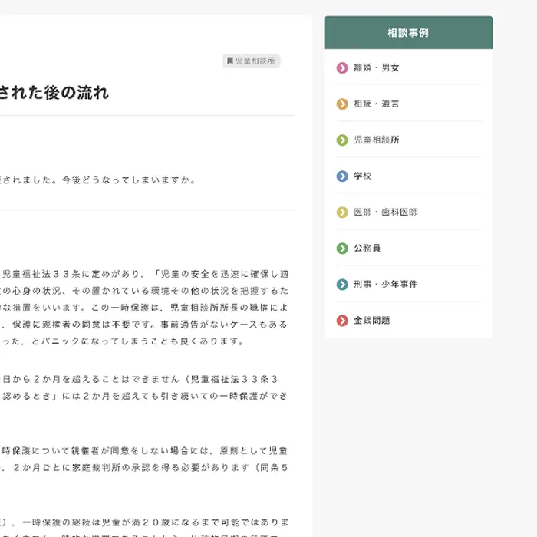Screen dimensions: 537x537
Task: Click the line mentioning 家庭裁判所の承認を得る必要
Action: coord(144,468)
